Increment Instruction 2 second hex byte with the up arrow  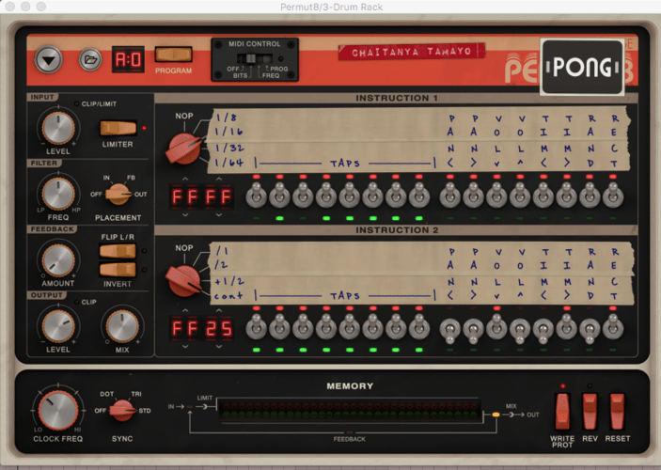point(219,311)
